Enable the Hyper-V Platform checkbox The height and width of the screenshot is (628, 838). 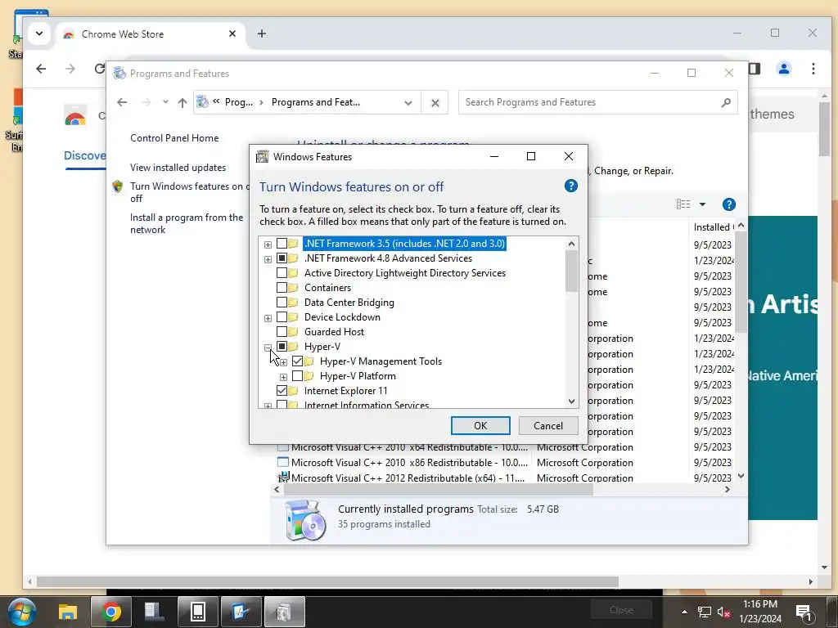pos(297,376)
